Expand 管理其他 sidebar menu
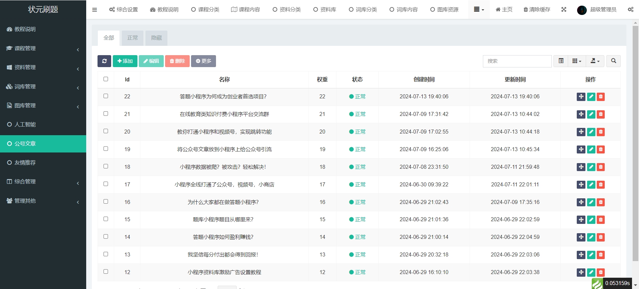The height and width of the screenshot is (289, 639). [43, 201]
